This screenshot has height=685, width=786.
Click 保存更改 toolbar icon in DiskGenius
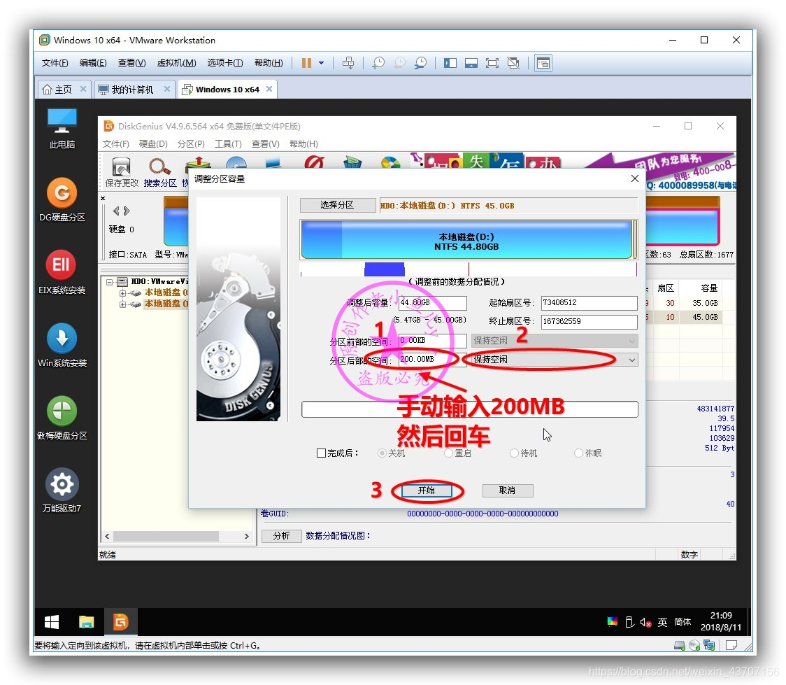click(122, 173)
